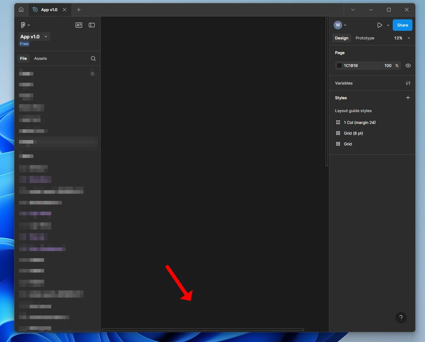Viewport: 425px width, 342px height.
Task: Click the page opacity 100 field
Action: pos(388,66)
